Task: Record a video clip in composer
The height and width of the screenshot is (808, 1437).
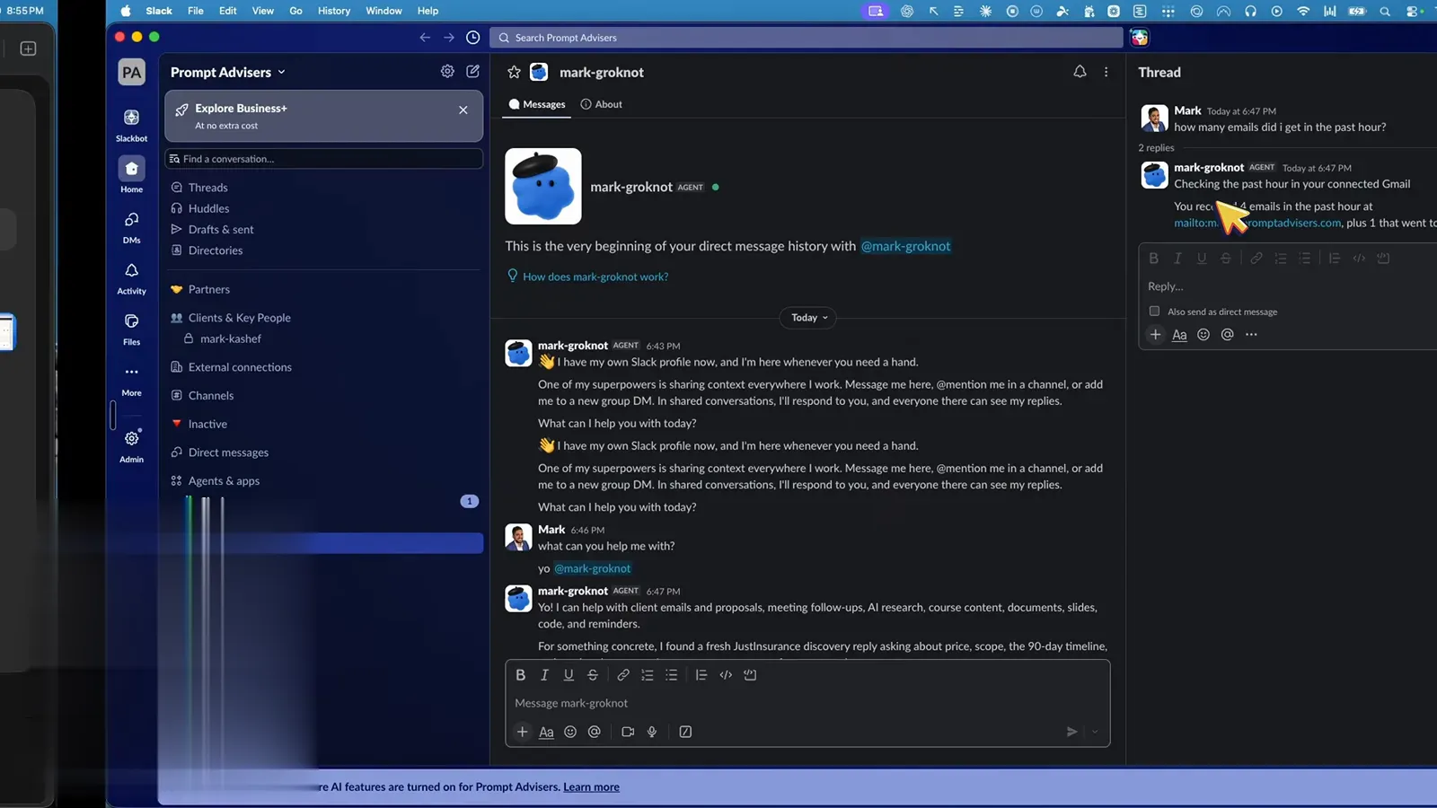Action: pos(628,732)
